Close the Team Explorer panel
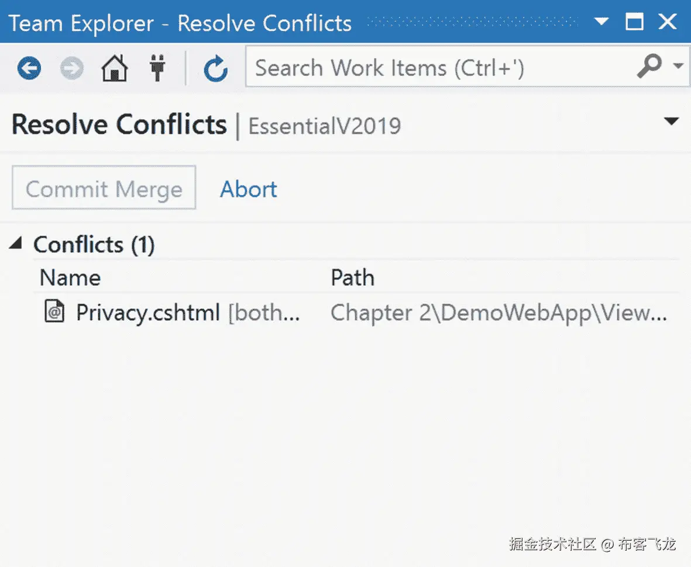Image resolution: width=691 pixels, height=567 pixels. pos(668,23)
